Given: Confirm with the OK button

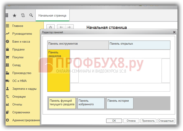Looking at the screenshot, I should coord(114,121).
